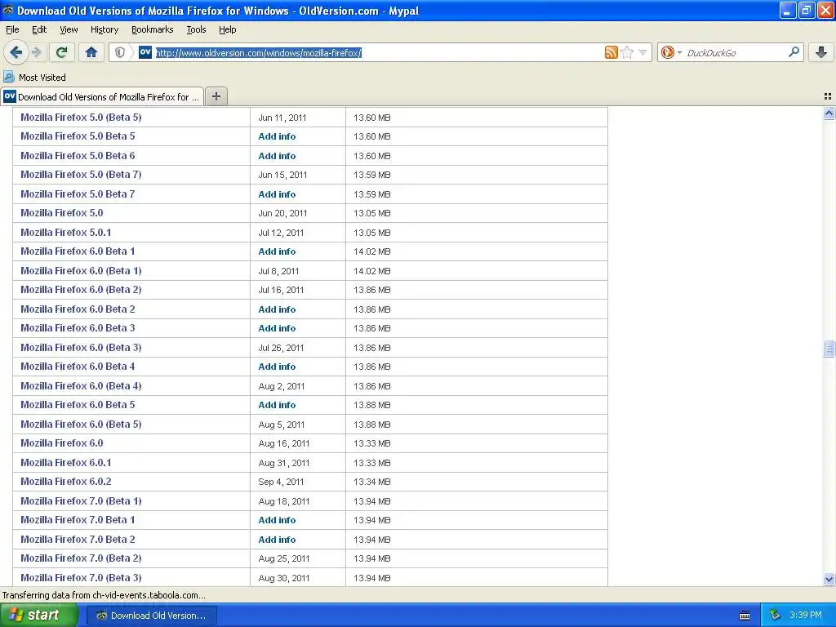
Task: Click Add info for Firefox 6.0 Beta 1
Action: (277, 251)
